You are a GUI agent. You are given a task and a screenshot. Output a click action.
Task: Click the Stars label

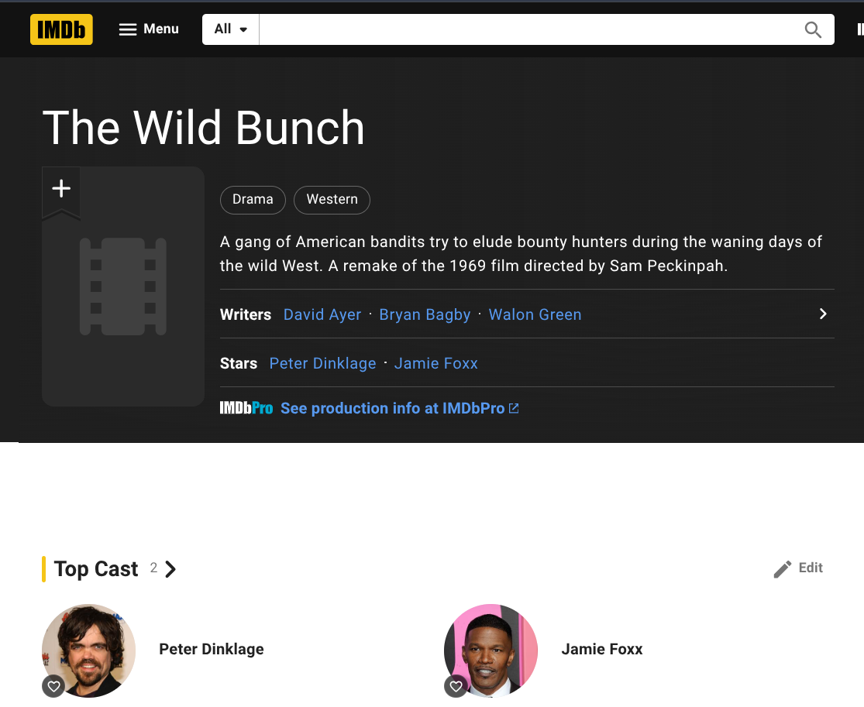tap(238, 363)
